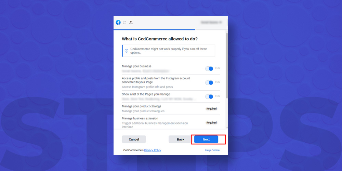Click the Next button
The height and width of the screenshot is (171, 342).
point(206,140)
